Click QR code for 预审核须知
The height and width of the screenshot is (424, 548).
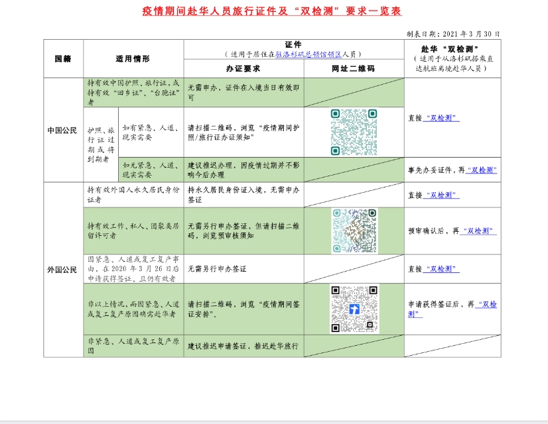(354, 231)
